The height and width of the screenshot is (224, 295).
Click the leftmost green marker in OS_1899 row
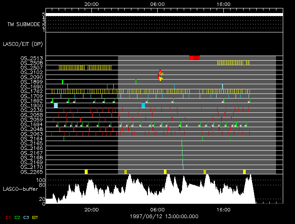[x=62, y=81]
